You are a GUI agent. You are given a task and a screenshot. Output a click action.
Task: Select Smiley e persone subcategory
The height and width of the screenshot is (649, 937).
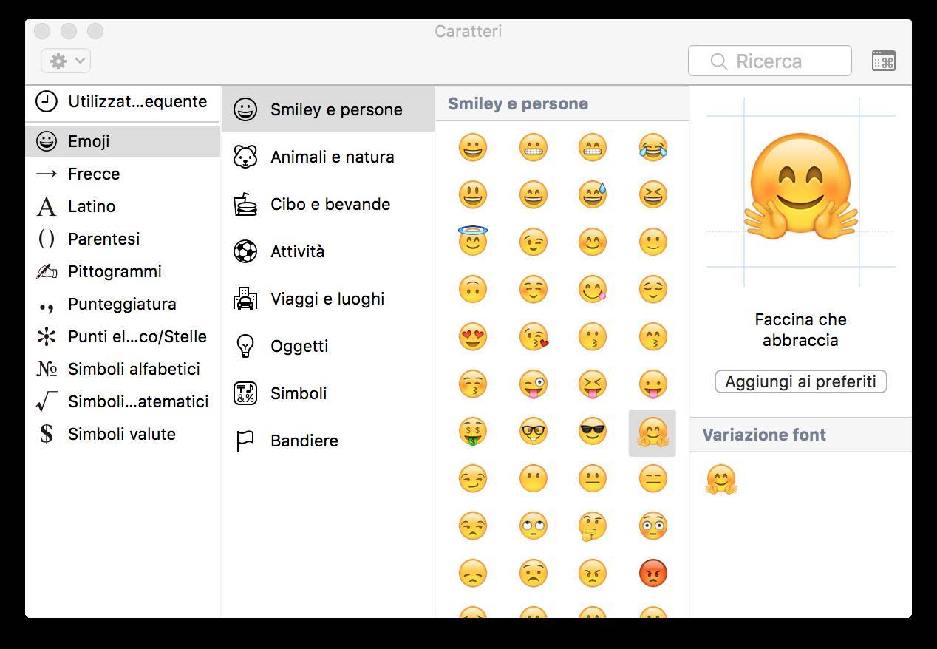pyautogui.click(x=328, y=109)
